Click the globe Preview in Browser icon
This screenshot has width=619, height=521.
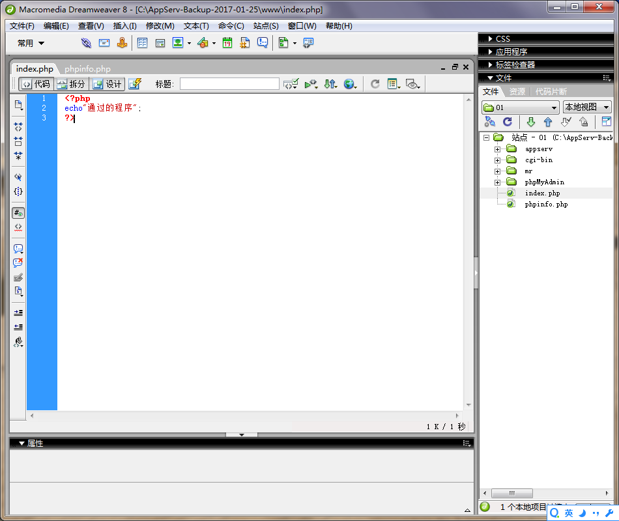coord(350,83)
